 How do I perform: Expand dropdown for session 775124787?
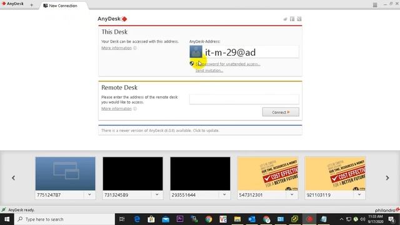tap(89, 195)
